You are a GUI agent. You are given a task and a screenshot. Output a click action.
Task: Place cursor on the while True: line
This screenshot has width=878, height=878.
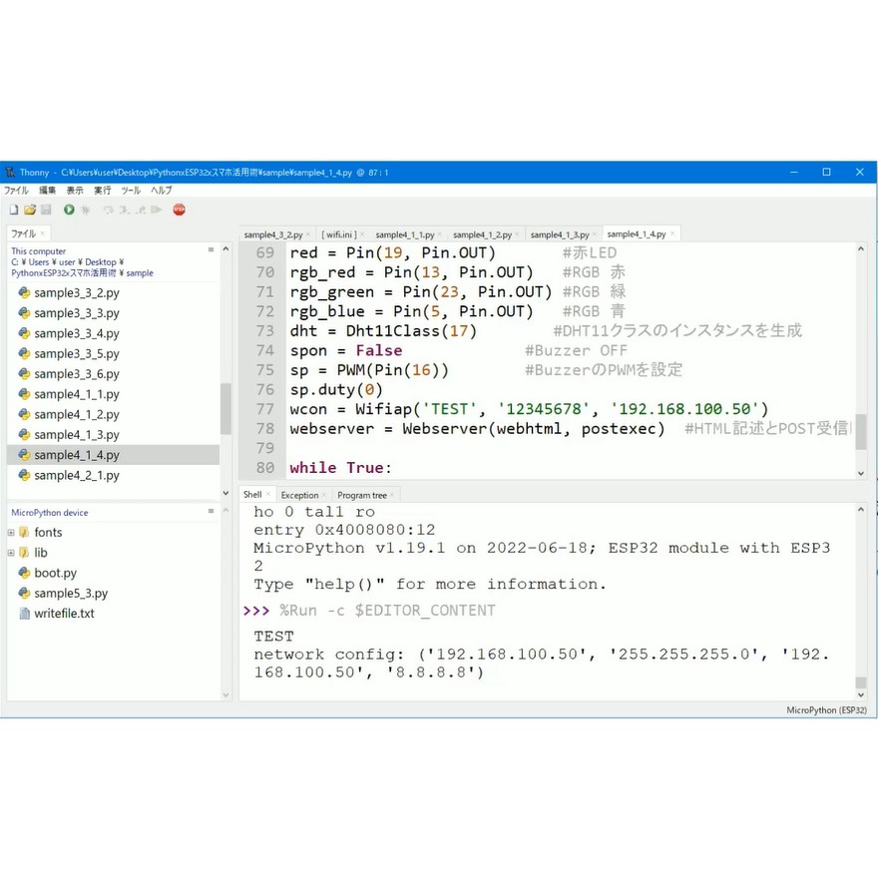tap(340, 468)
